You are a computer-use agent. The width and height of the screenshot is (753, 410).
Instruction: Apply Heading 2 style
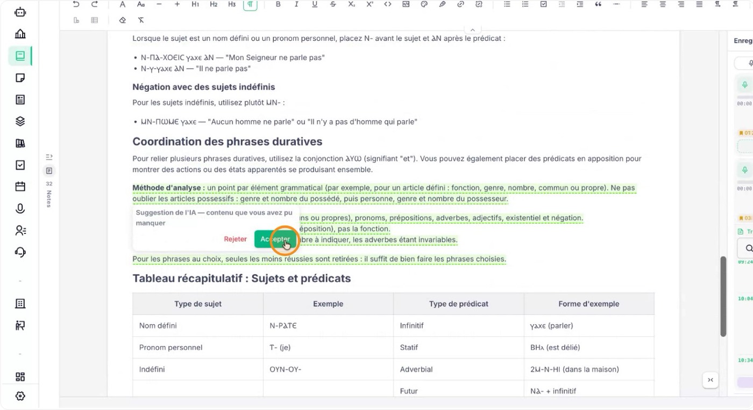(x=214, y=4)
